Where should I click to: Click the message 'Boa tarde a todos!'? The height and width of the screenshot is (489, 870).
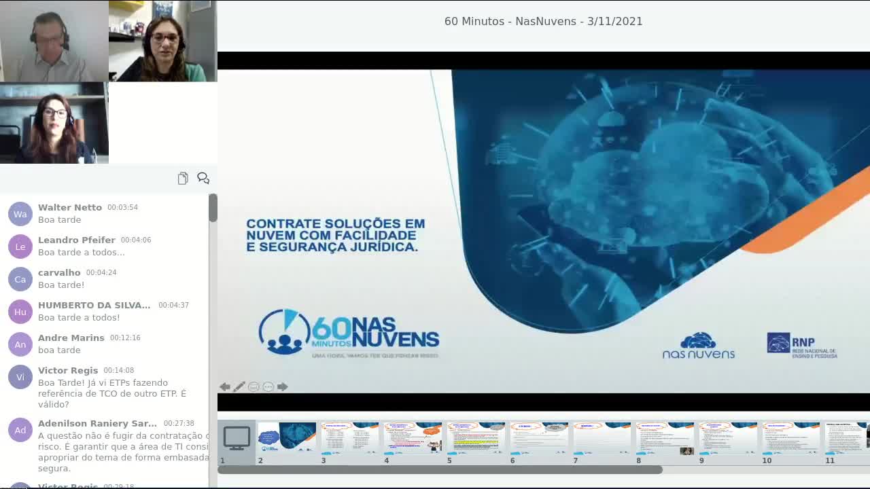(x=79, y=317)
